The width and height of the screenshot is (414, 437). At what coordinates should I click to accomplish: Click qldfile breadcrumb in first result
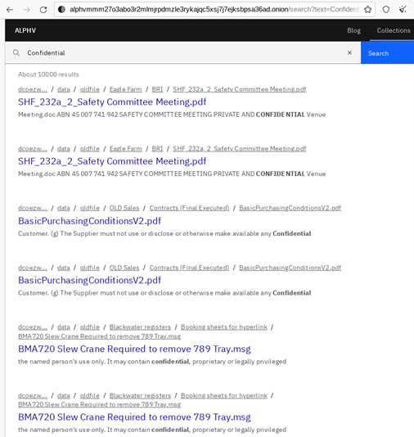click(x=90, y=89)
